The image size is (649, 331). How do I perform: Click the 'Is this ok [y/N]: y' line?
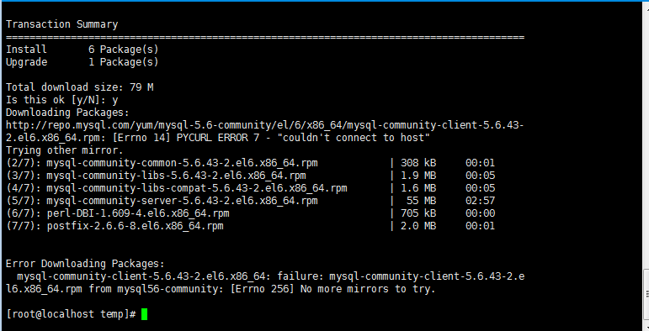click(x=61, y=100)
